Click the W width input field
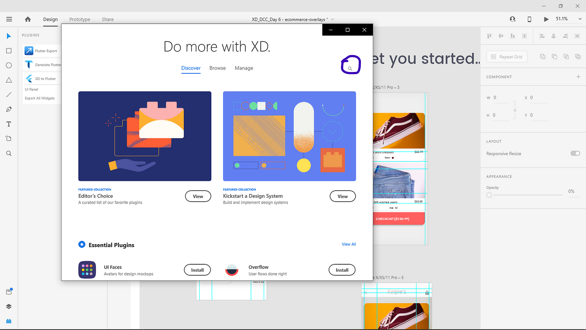This screenshot has width=586, height=330. coord(501,98)
